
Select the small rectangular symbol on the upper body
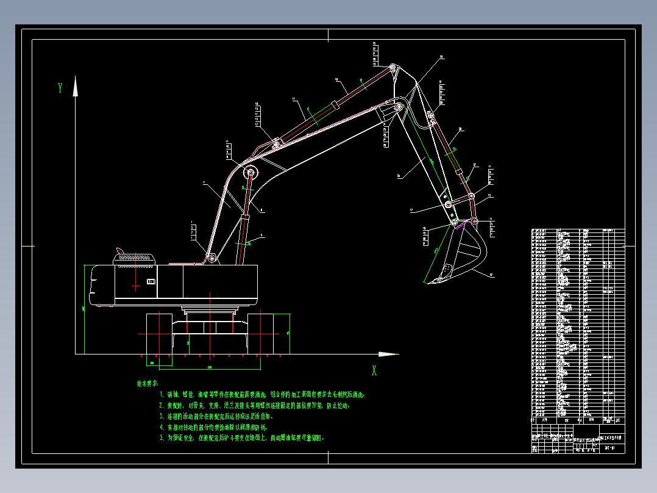click(151, 281)
